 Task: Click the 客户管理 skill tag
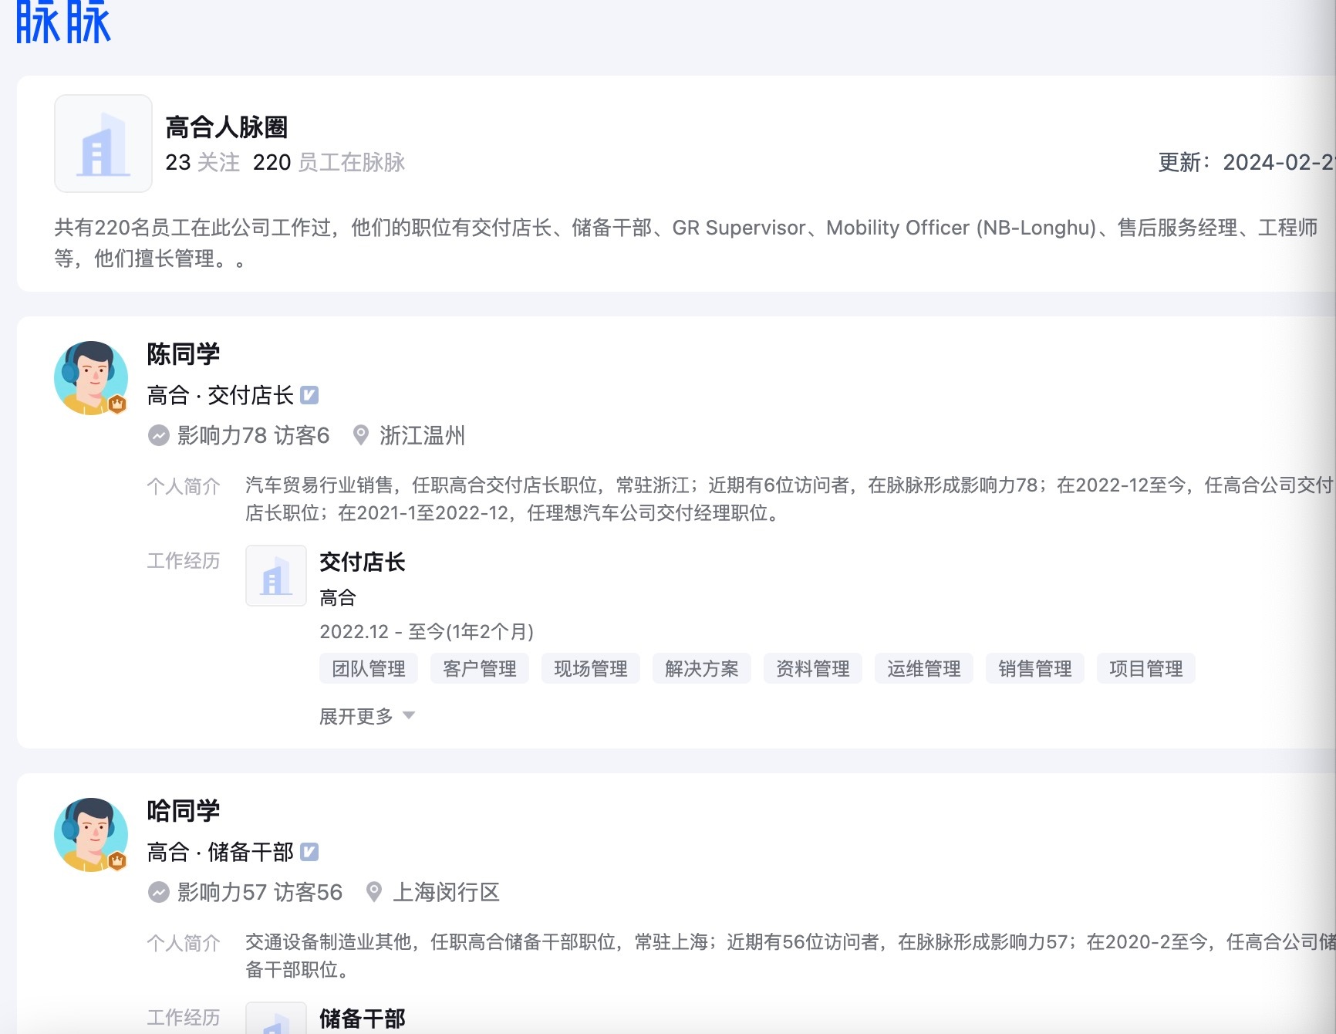click(x=480, y=668)
